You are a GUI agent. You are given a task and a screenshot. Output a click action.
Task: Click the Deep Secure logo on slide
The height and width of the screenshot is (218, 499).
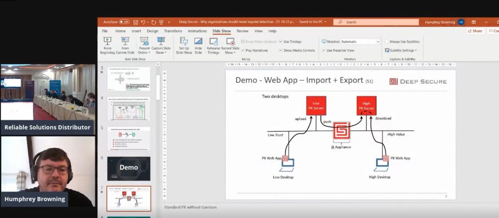[418, 81]
